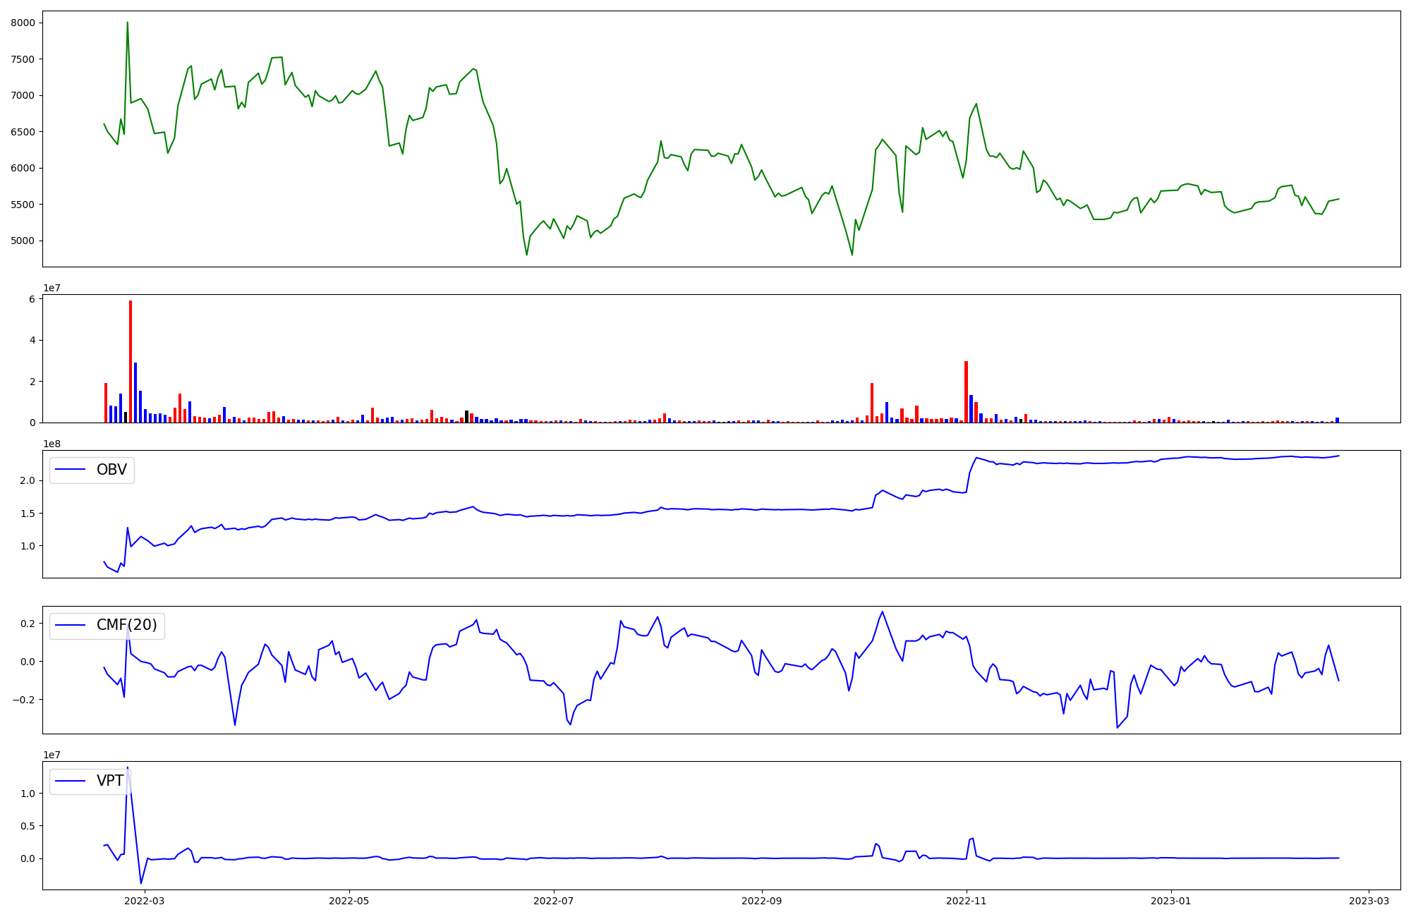Click the VPT spike peak near 2022-03
The height and width of the screenshot is (917, 1411).
128,769
